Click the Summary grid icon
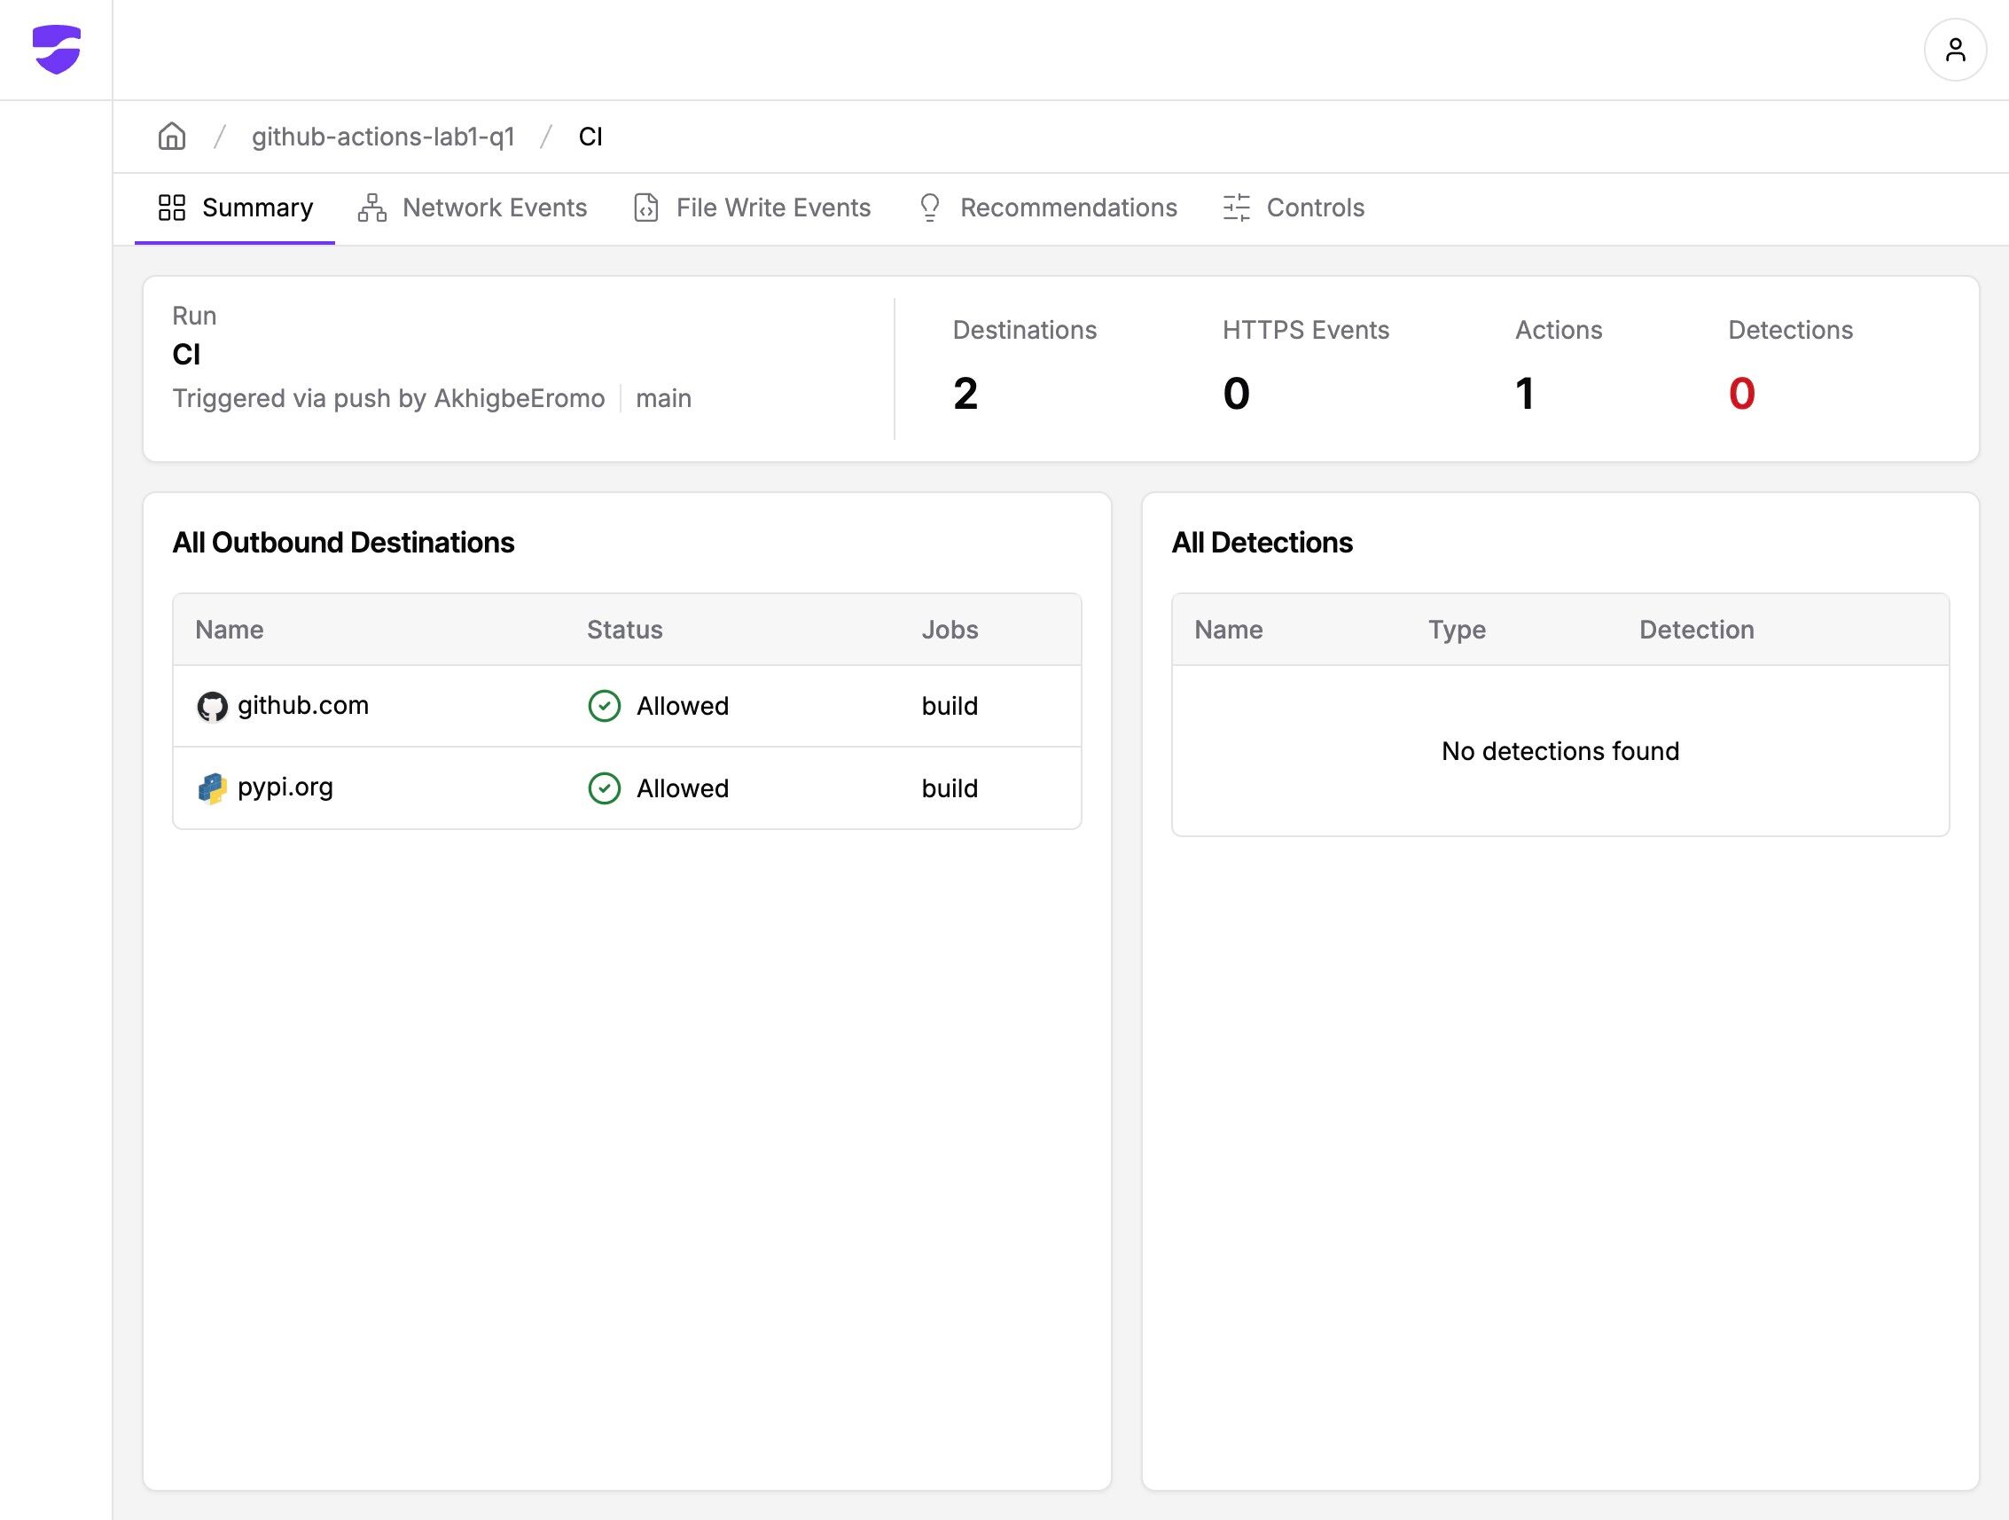This screenshot has height=1520, width=2009. (x=172, y=208)
